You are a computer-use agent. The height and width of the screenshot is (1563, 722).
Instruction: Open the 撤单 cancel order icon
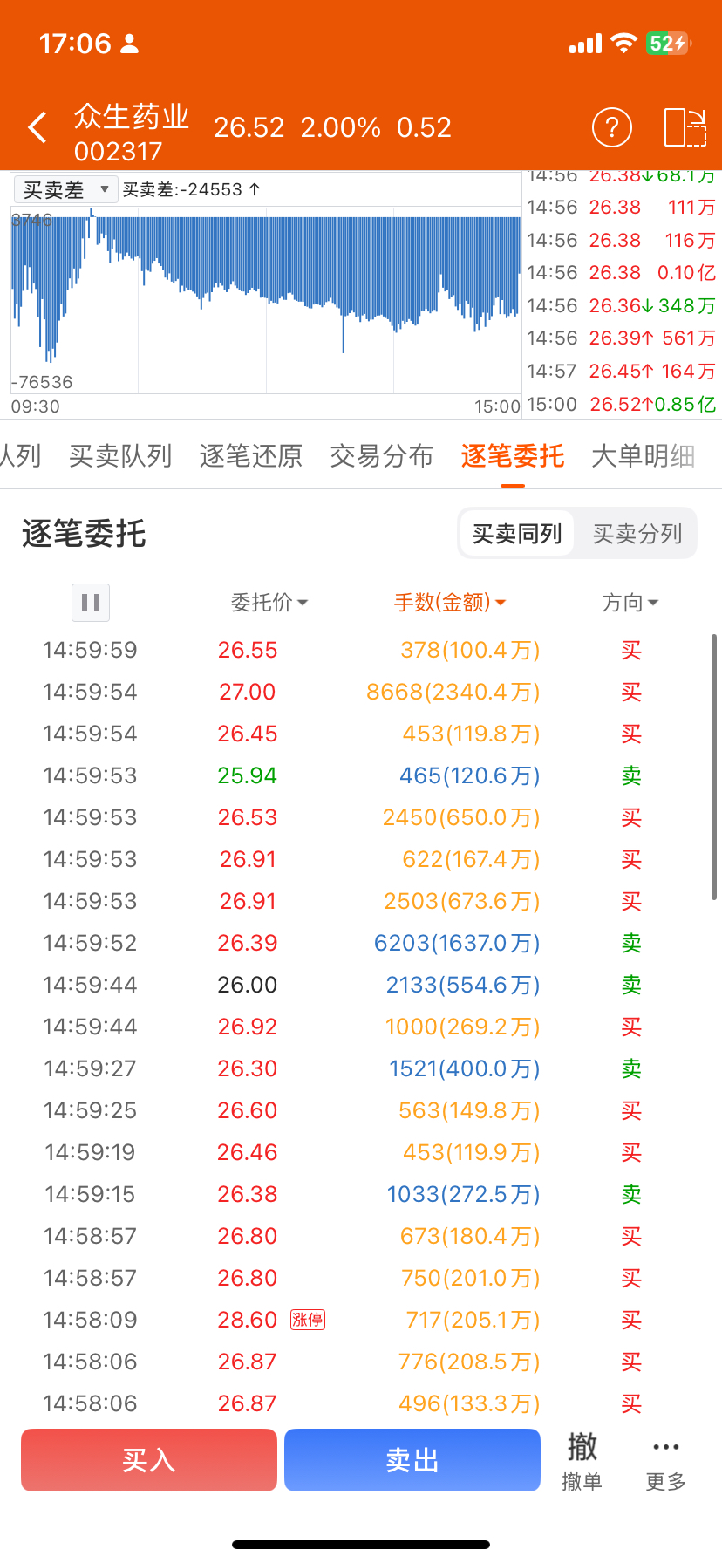[x=582, y=1461]
